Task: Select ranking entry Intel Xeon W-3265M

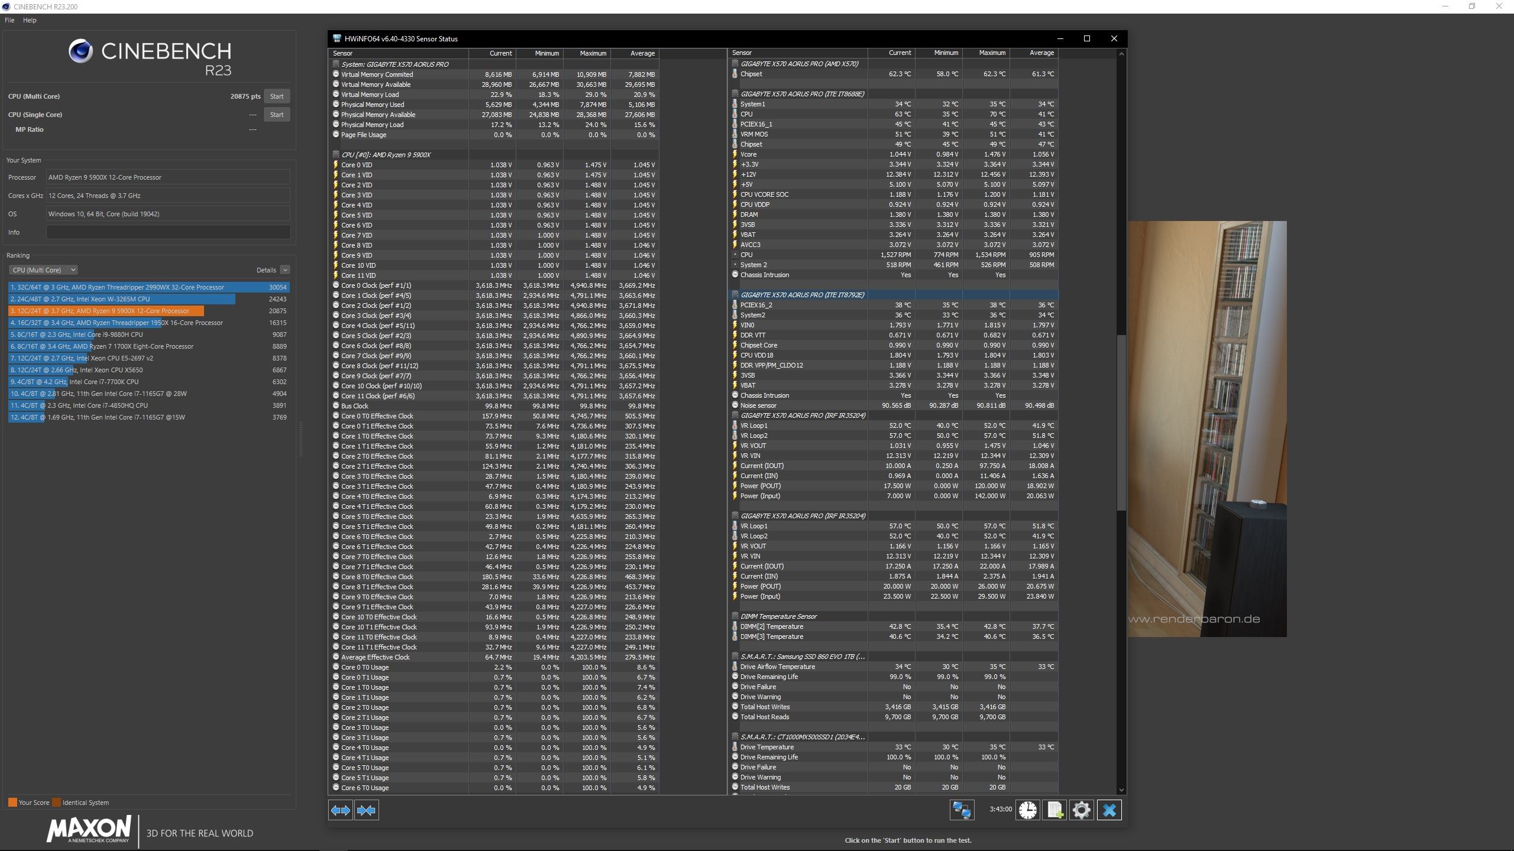Action: [x=148, y=299]
